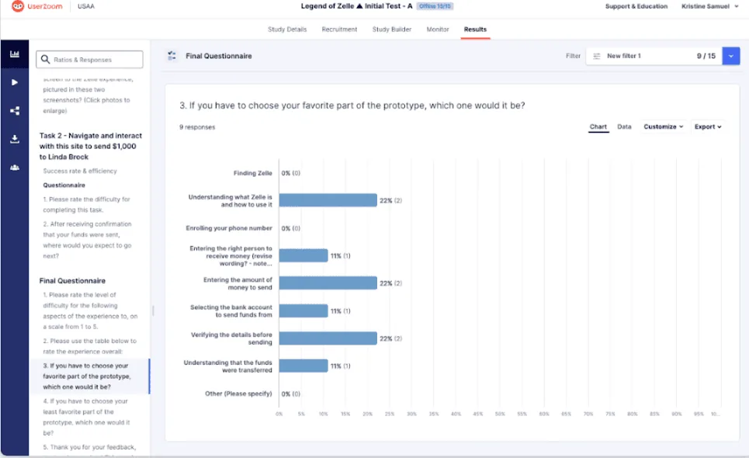749x458 pixels.
Task: Click the Questionnaire subheading under Task 2
Action: [x=64, y=185]
